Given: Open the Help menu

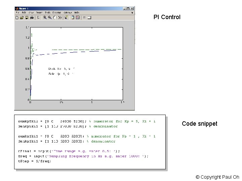Looking at the screenshot, I should 77,13.
